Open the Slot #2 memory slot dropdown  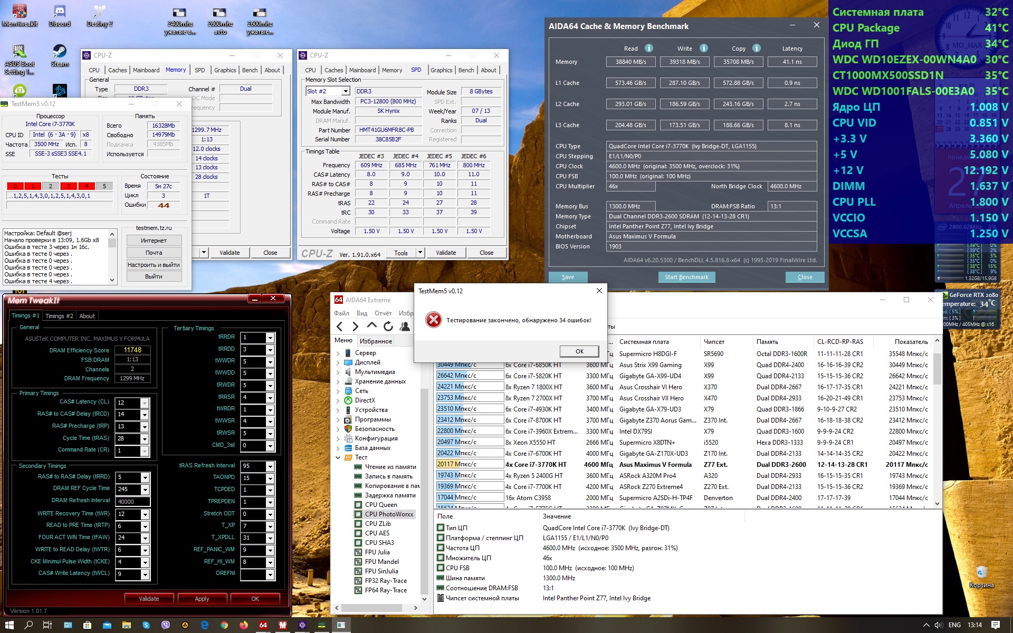346,91
